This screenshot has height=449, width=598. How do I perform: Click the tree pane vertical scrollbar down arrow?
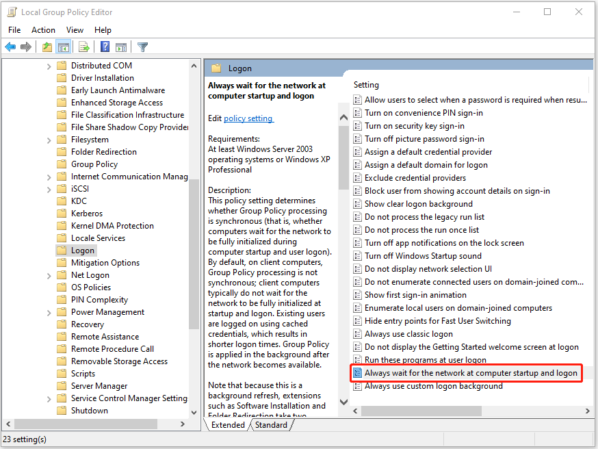[x=194, y=412]
